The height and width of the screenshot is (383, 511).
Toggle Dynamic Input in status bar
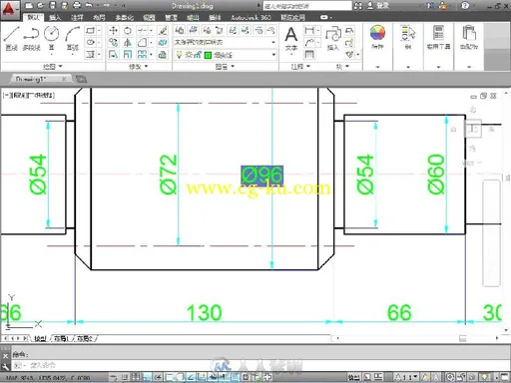click(x=213, y=377)
